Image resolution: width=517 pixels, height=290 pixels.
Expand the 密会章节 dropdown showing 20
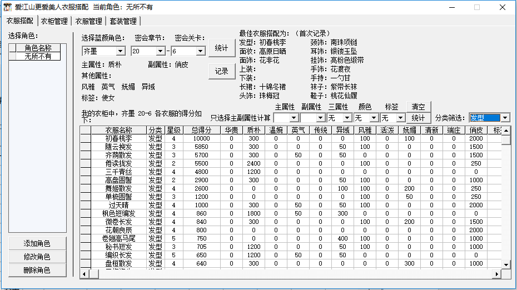(x=160, y=51)
